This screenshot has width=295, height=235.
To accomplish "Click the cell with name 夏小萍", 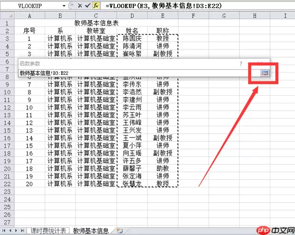I will (x=132, y=146).
